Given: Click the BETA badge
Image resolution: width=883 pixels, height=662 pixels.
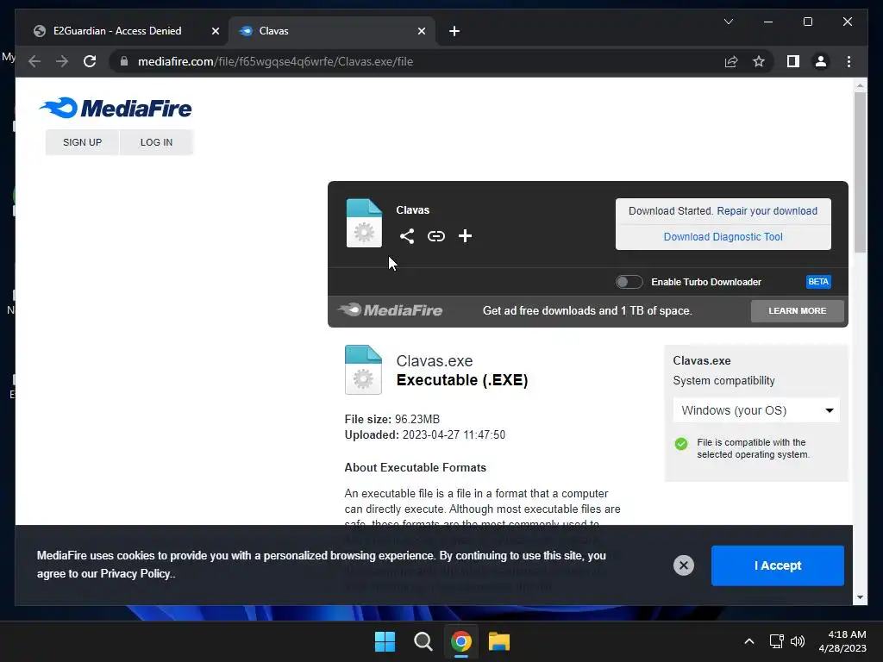Looking at the screenshot, I should coord(818,282).
